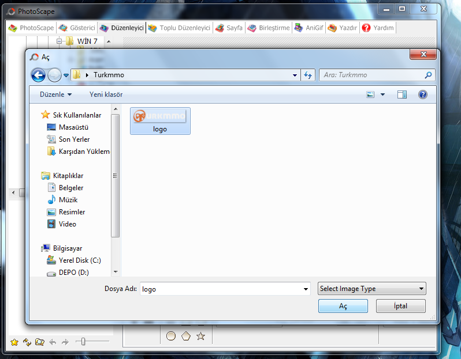The height and width of the screenshot is (359, 461).
Task: Click Sık Kullanılanlar in the sidebar
Action: click(71, 115)
